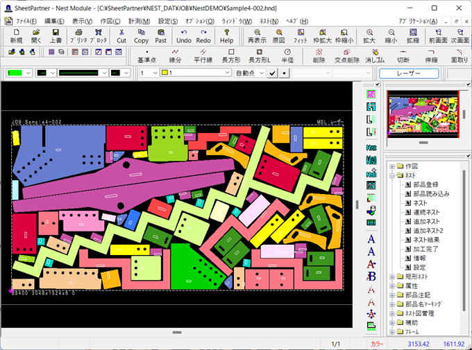The width and height of the screenshot is (472, 350).
Task: Select 連続ネスト in the tree
Action: click(x=427, y=212)
